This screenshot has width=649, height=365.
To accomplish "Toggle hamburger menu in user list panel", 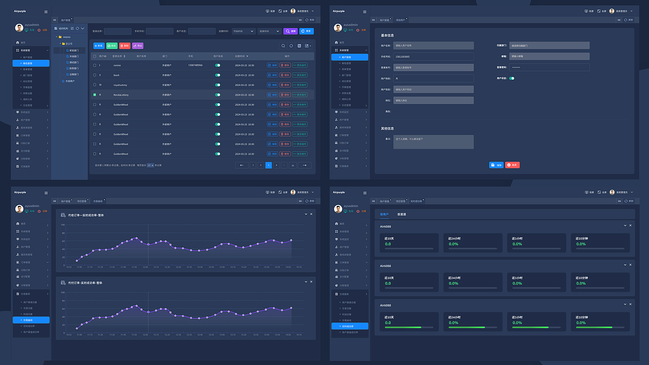I will (x=46, y=11).
